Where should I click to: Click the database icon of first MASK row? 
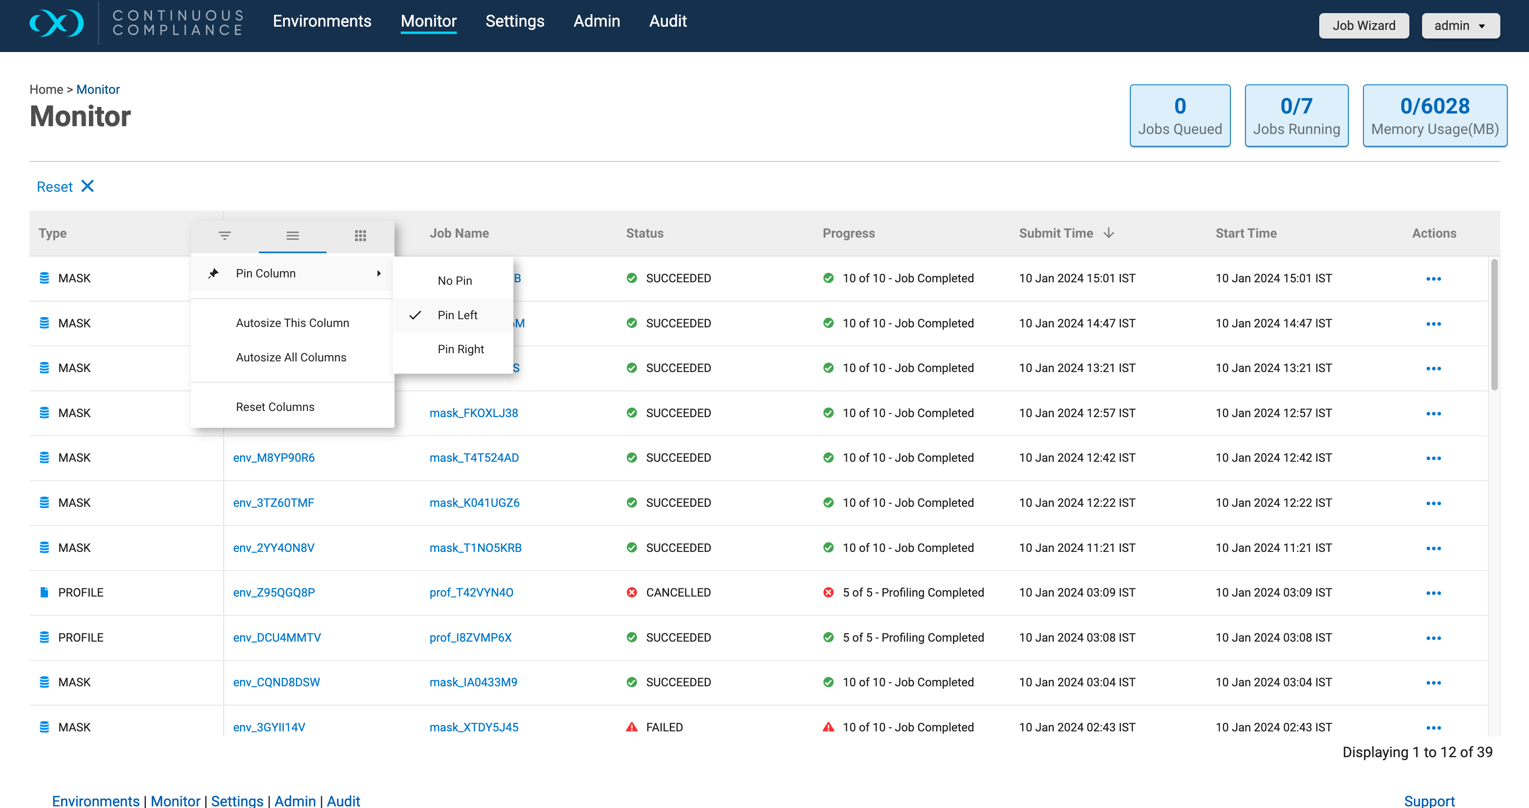pyautogui.click(x=44, y=278)
